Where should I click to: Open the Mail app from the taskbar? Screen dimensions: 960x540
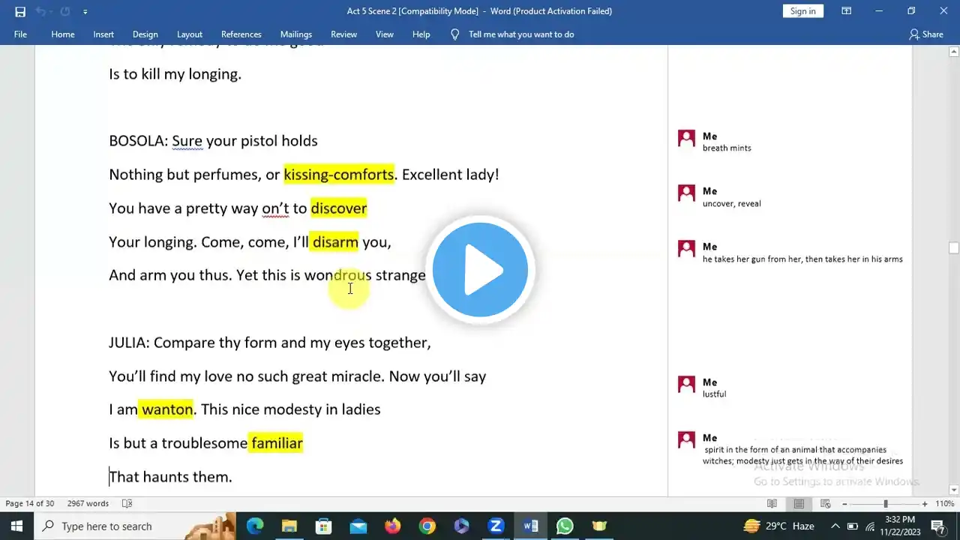tap(358, 526)
